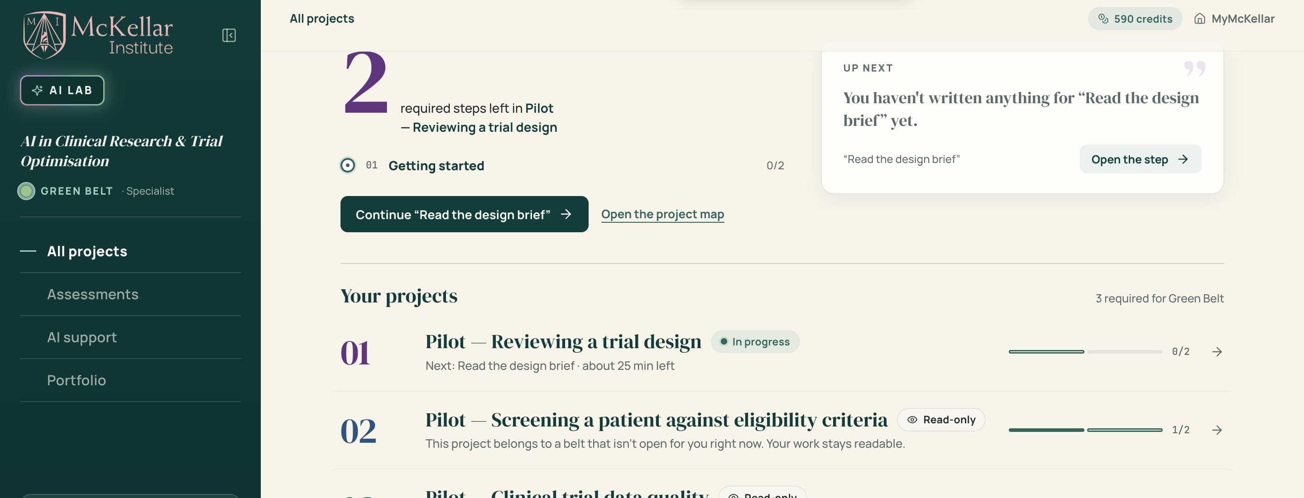Open the project map link

click(x=662, y=214)
